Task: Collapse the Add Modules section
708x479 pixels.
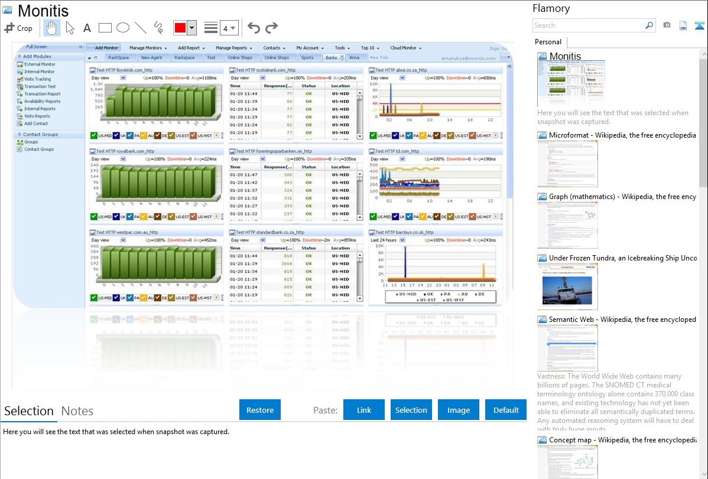Action: coord(20,57)
